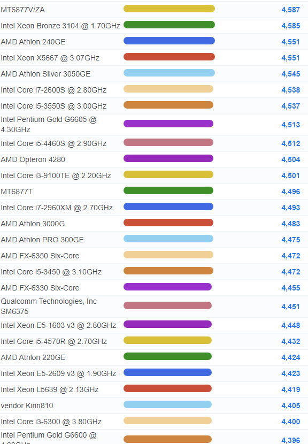Click the light blue bar for Athlon Silver 3050GE
This screenshot has height=444, width=308.
click(x=170, y=73)
